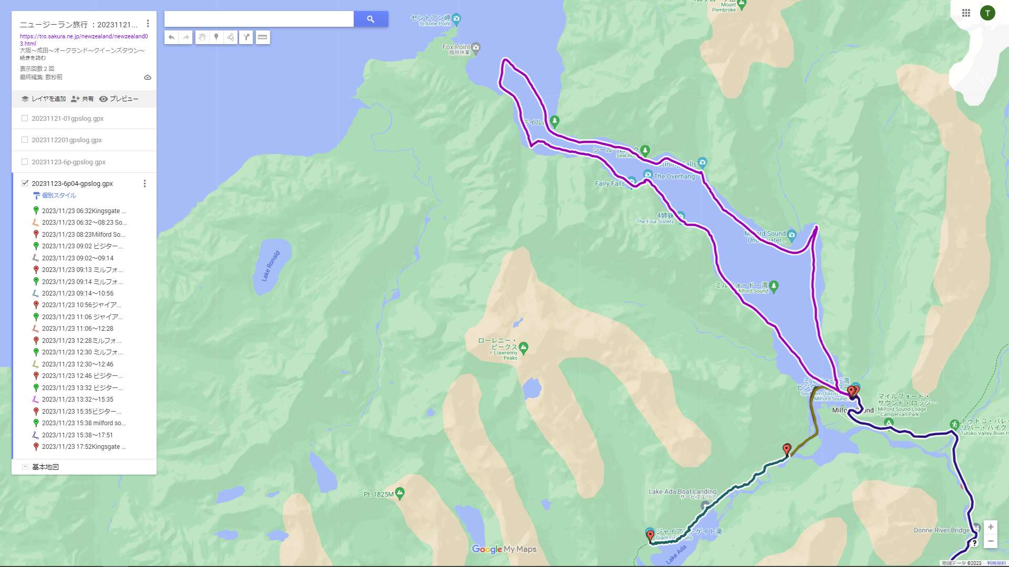Click the blue search button

pos(370,19)
